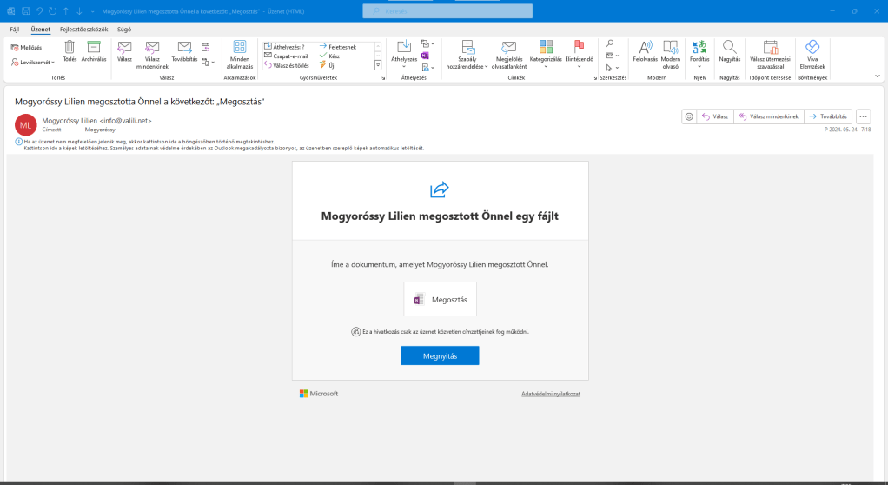Click Válasz mindenkinek in the ribbon
The width and height of the screenshot is (888, 485).
pos(153,48)
